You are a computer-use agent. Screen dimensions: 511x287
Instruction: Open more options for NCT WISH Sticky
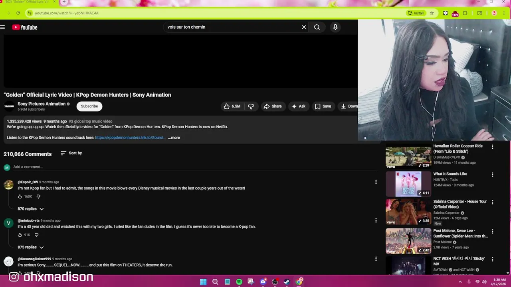[x=492, y=259]
